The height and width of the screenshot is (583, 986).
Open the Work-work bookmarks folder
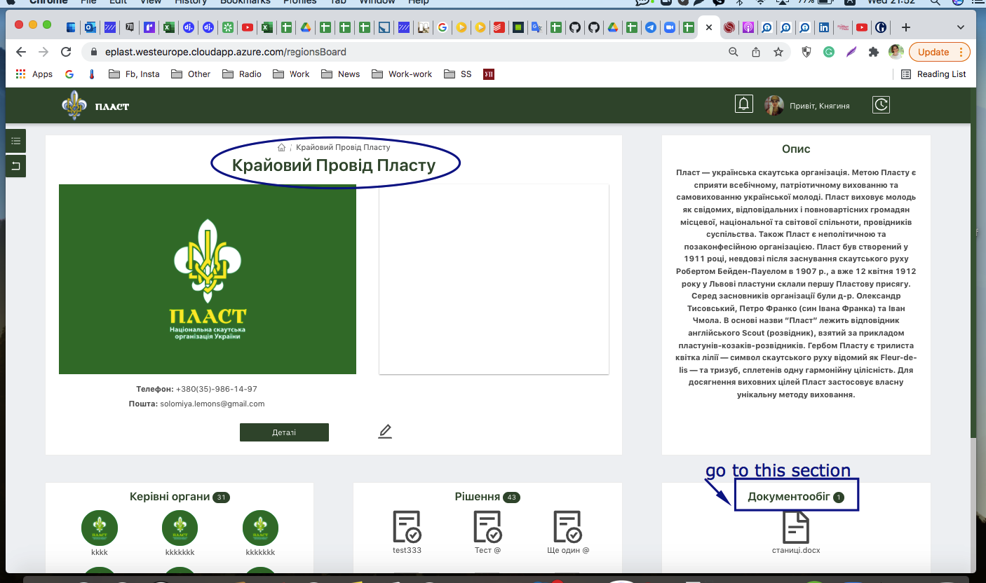(402, 74)
